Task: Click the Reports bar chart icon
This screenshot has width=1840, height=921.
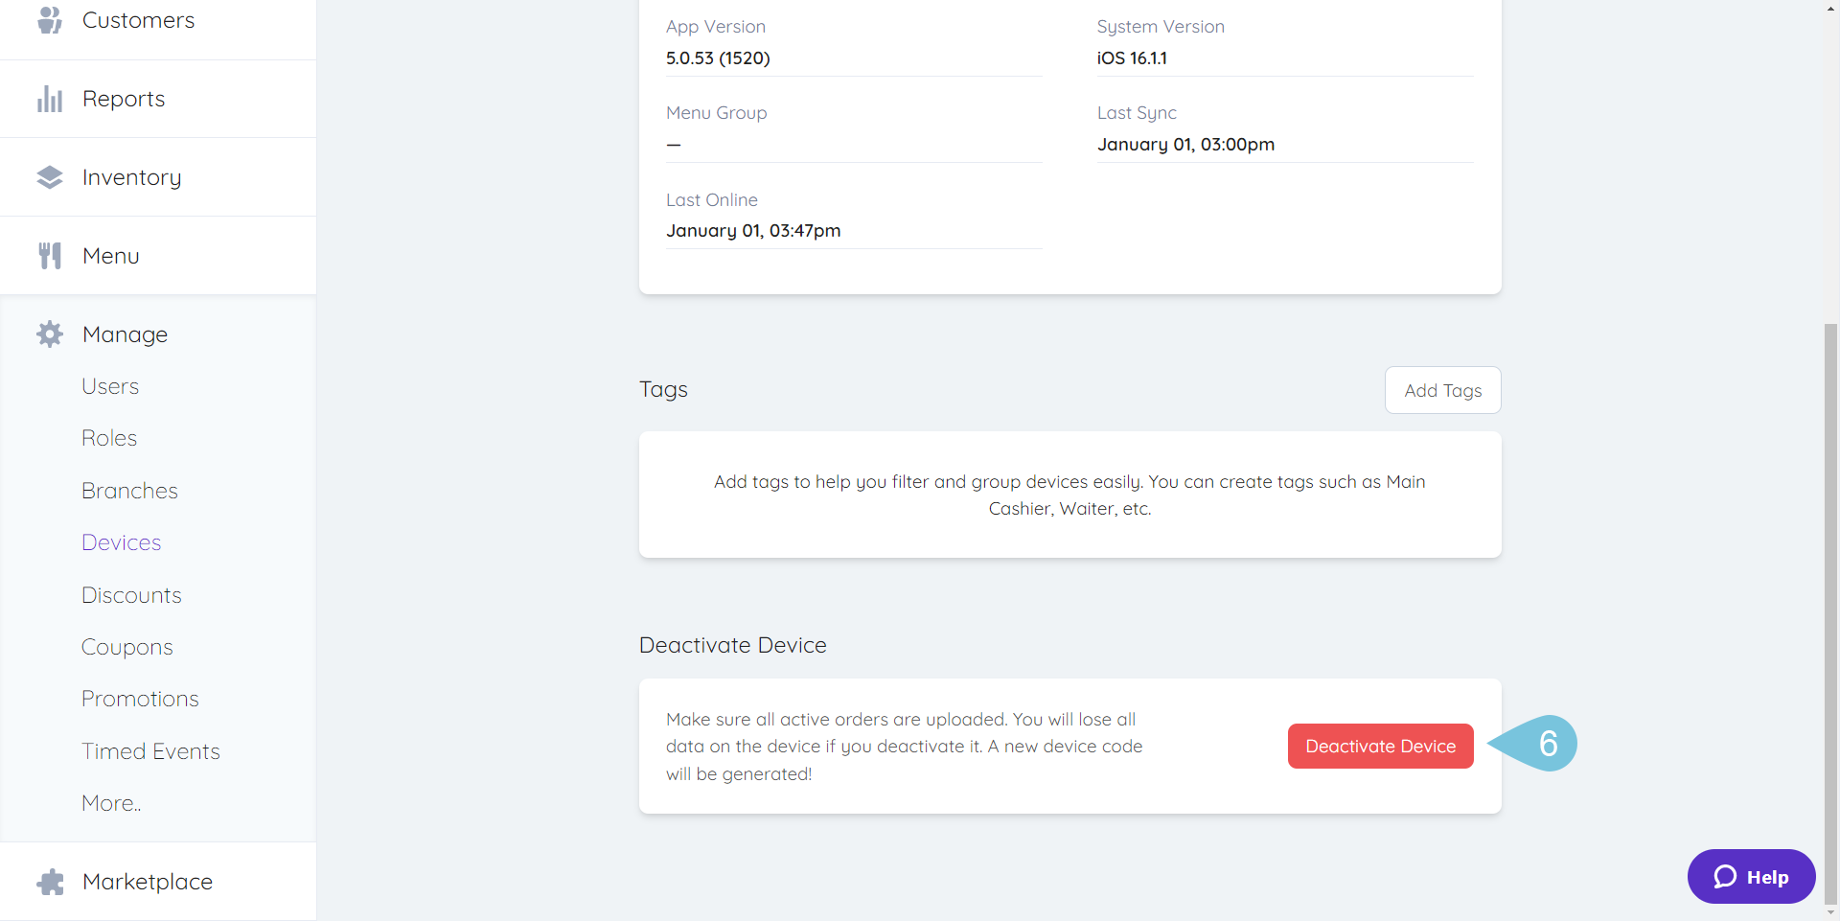Action: click(x=50, y=99)
